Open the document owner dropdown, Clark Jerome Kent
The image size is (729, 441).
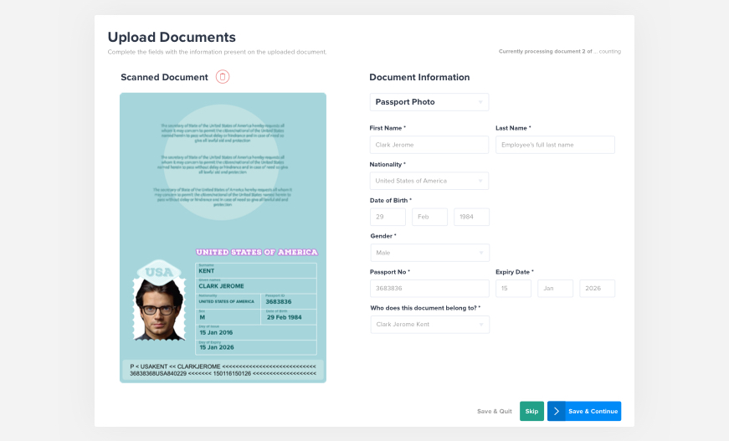pos(429,325)
